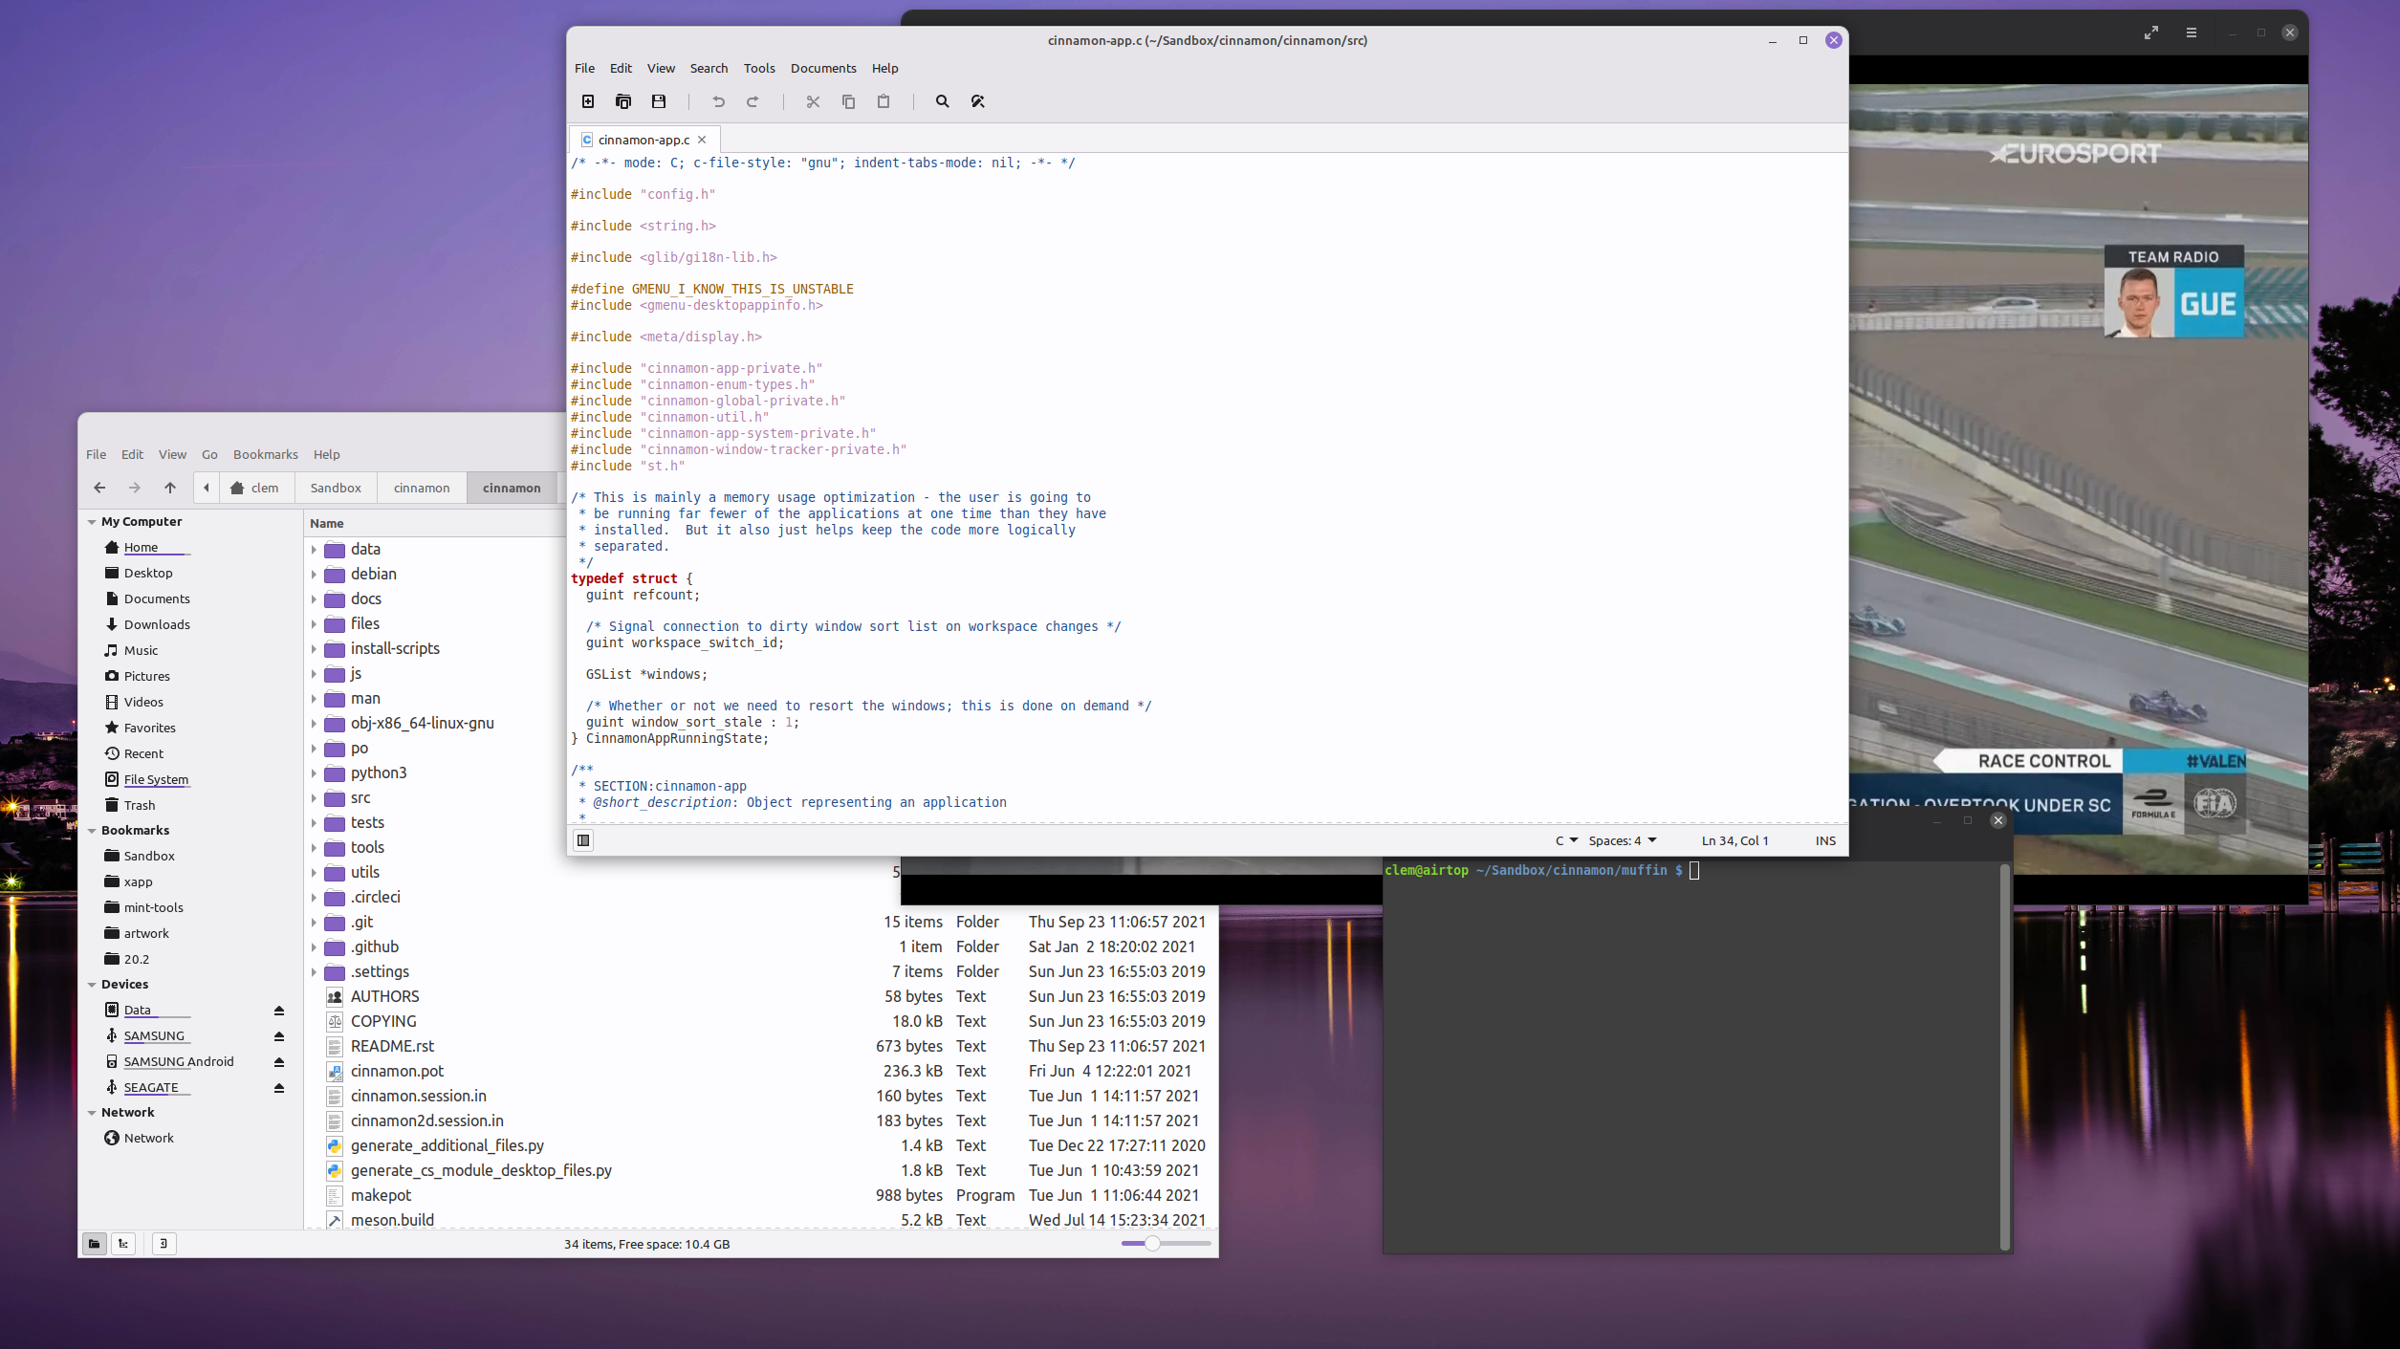
Task: Click the file manager go up arrow
Action: pyautogui.click(x=170, y=488)
